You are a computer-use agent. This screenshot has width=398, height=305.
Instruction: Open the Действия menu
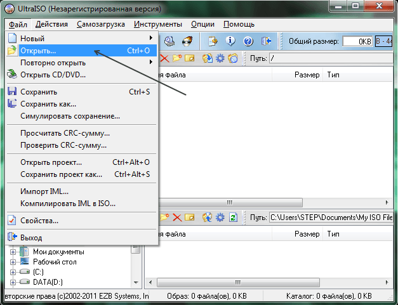51,24
